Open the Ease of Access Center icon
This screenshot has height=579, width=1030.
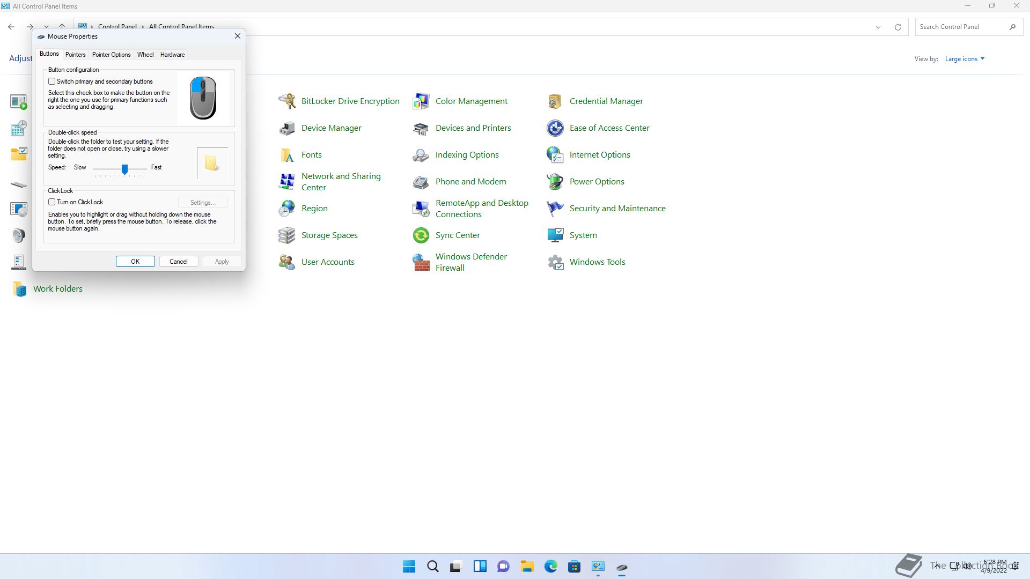tap(555, 128)
